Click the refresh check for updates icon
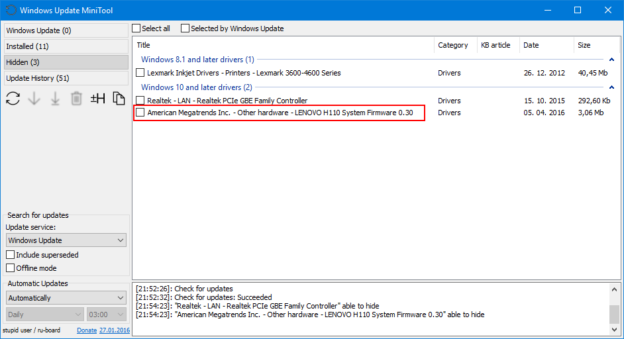This screenshot has height=339, width=624. [13, 98]
